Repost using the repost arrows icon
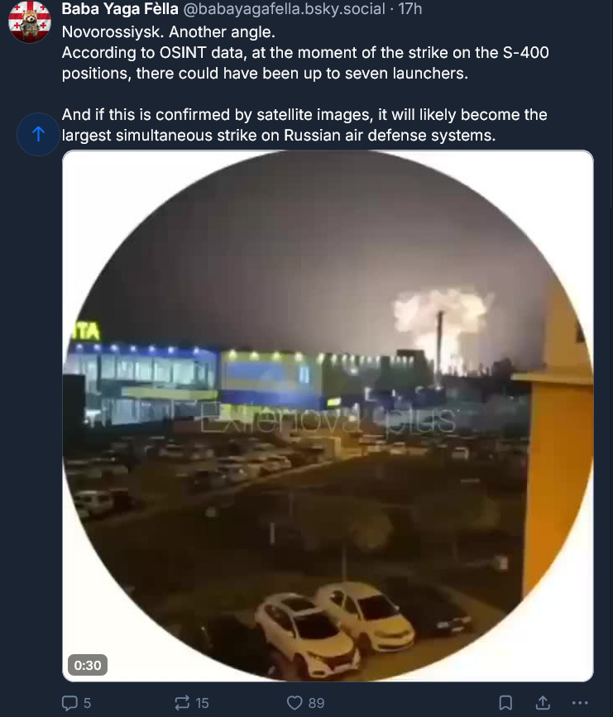The height and width of the screenshot is (717, 613). click(x=182, y=702)
